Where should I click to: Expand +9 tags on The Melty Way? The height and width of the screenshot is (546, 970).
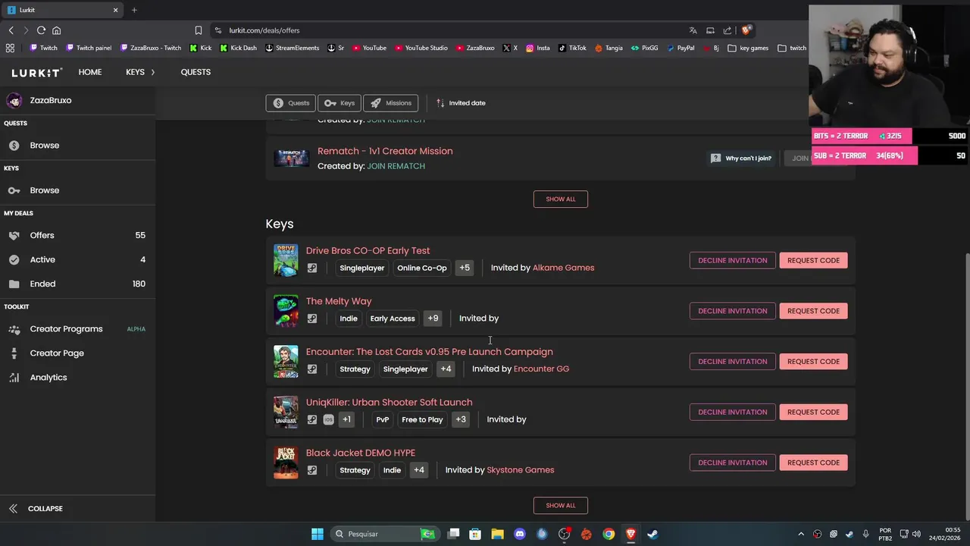tap(433, 318)
